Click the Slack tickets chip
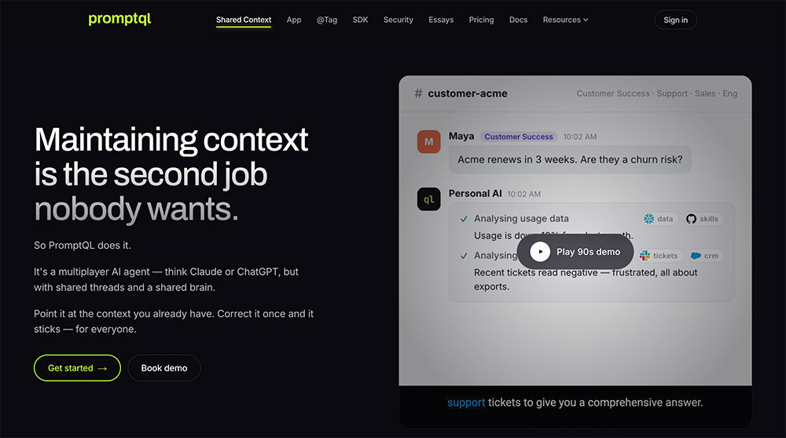This screenshot has height=438, width=786. [x=659, y=256]
